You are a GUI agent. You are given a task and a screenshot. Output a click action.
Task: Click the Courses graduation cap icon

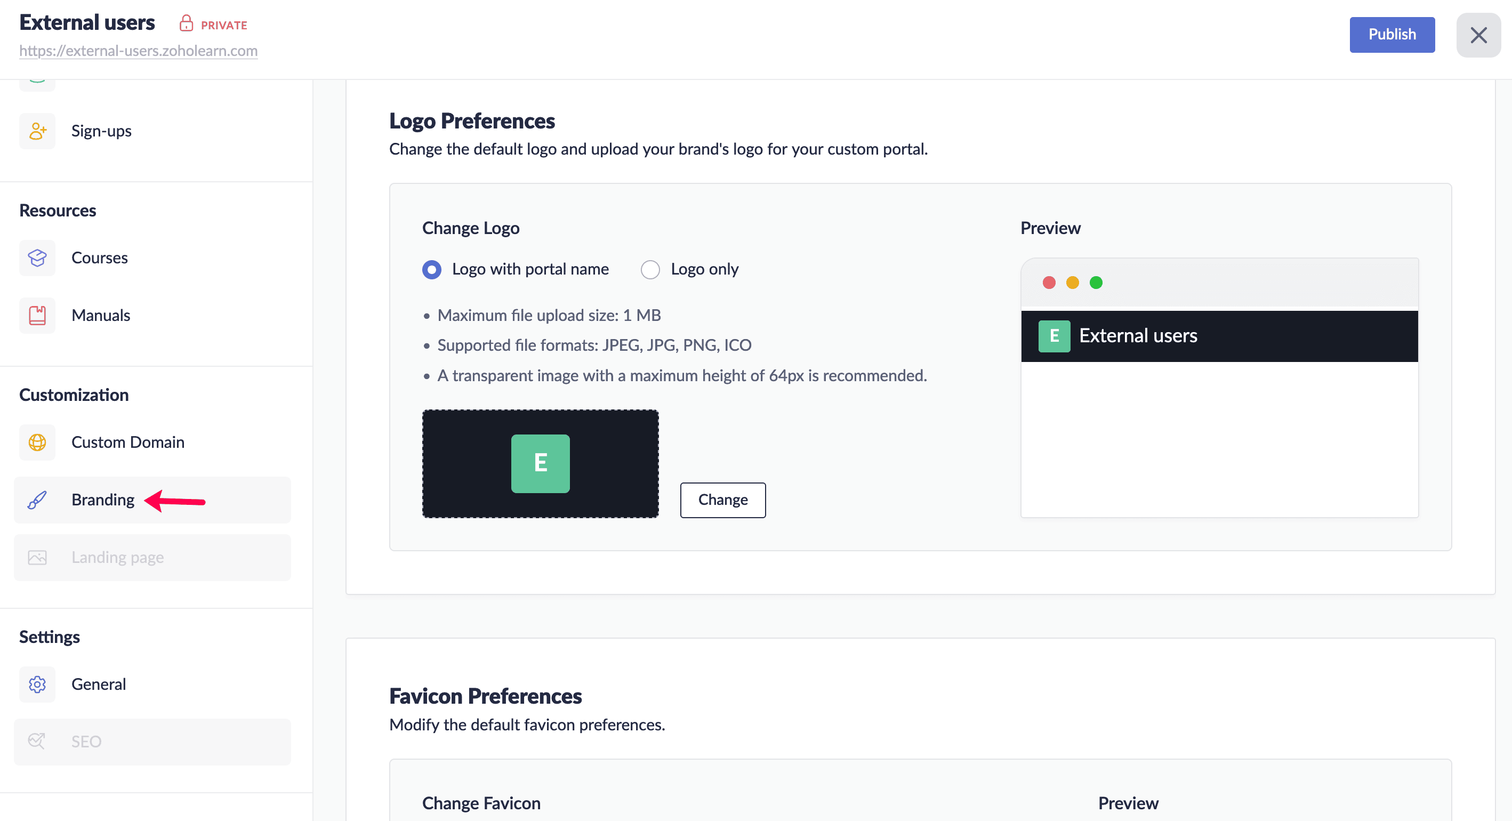37,257
